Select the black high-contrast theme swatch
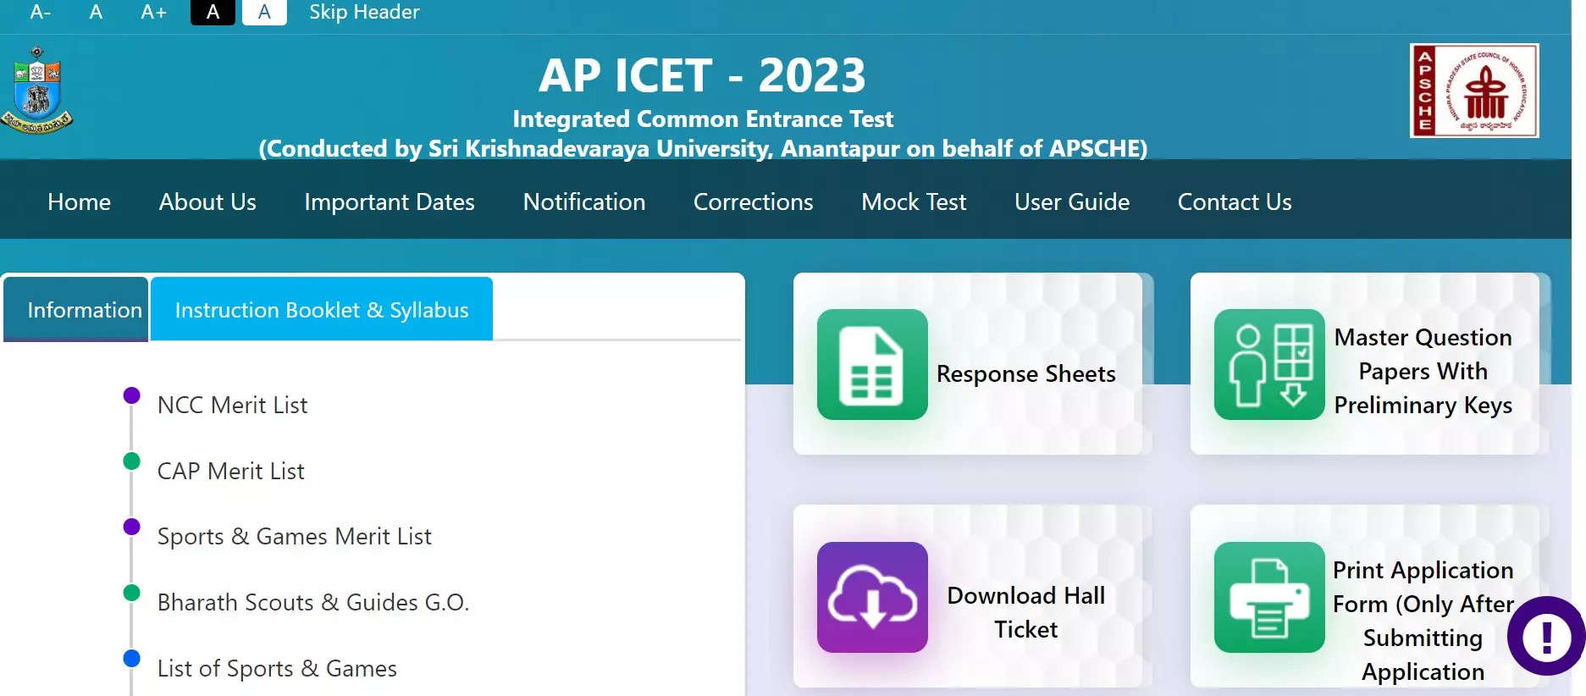The height and width of the screenshot is (696, 1586). coord(213,12)
